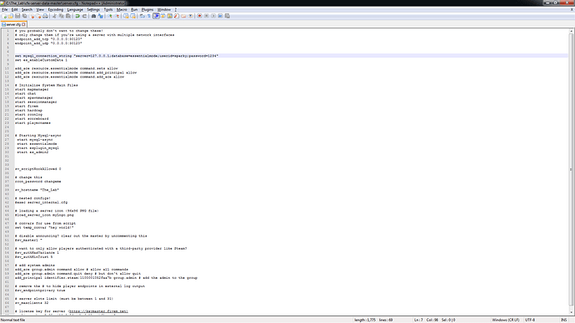
Task: Follow the keymaster.fivem.net link in line 68
Action: coord(98,311)
